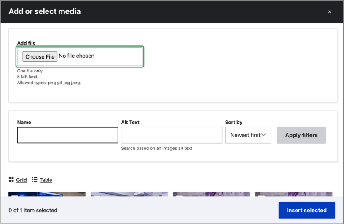
Task: Click Insert selected button
Action: pos(307,210)
